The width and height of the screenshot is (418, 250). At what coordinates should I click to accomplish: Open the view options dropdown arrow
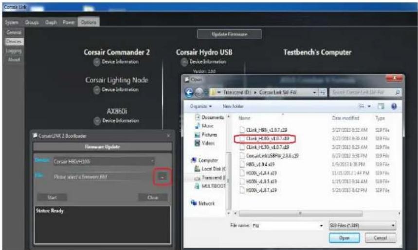369,106
